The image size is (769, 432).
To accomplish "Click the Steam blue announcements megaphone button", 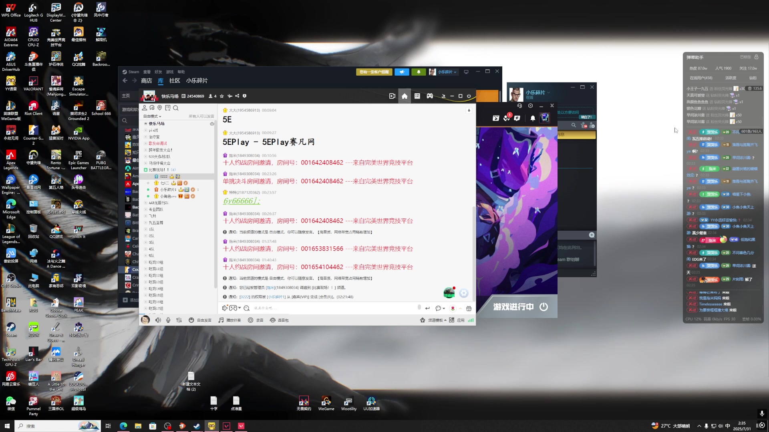I will (402, 72).
